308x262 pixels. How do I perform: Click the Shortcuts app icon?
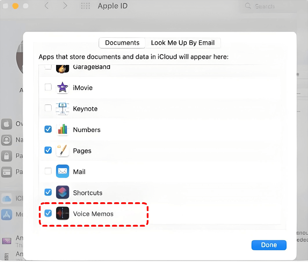pyautogui.click(x=62, y=192)
